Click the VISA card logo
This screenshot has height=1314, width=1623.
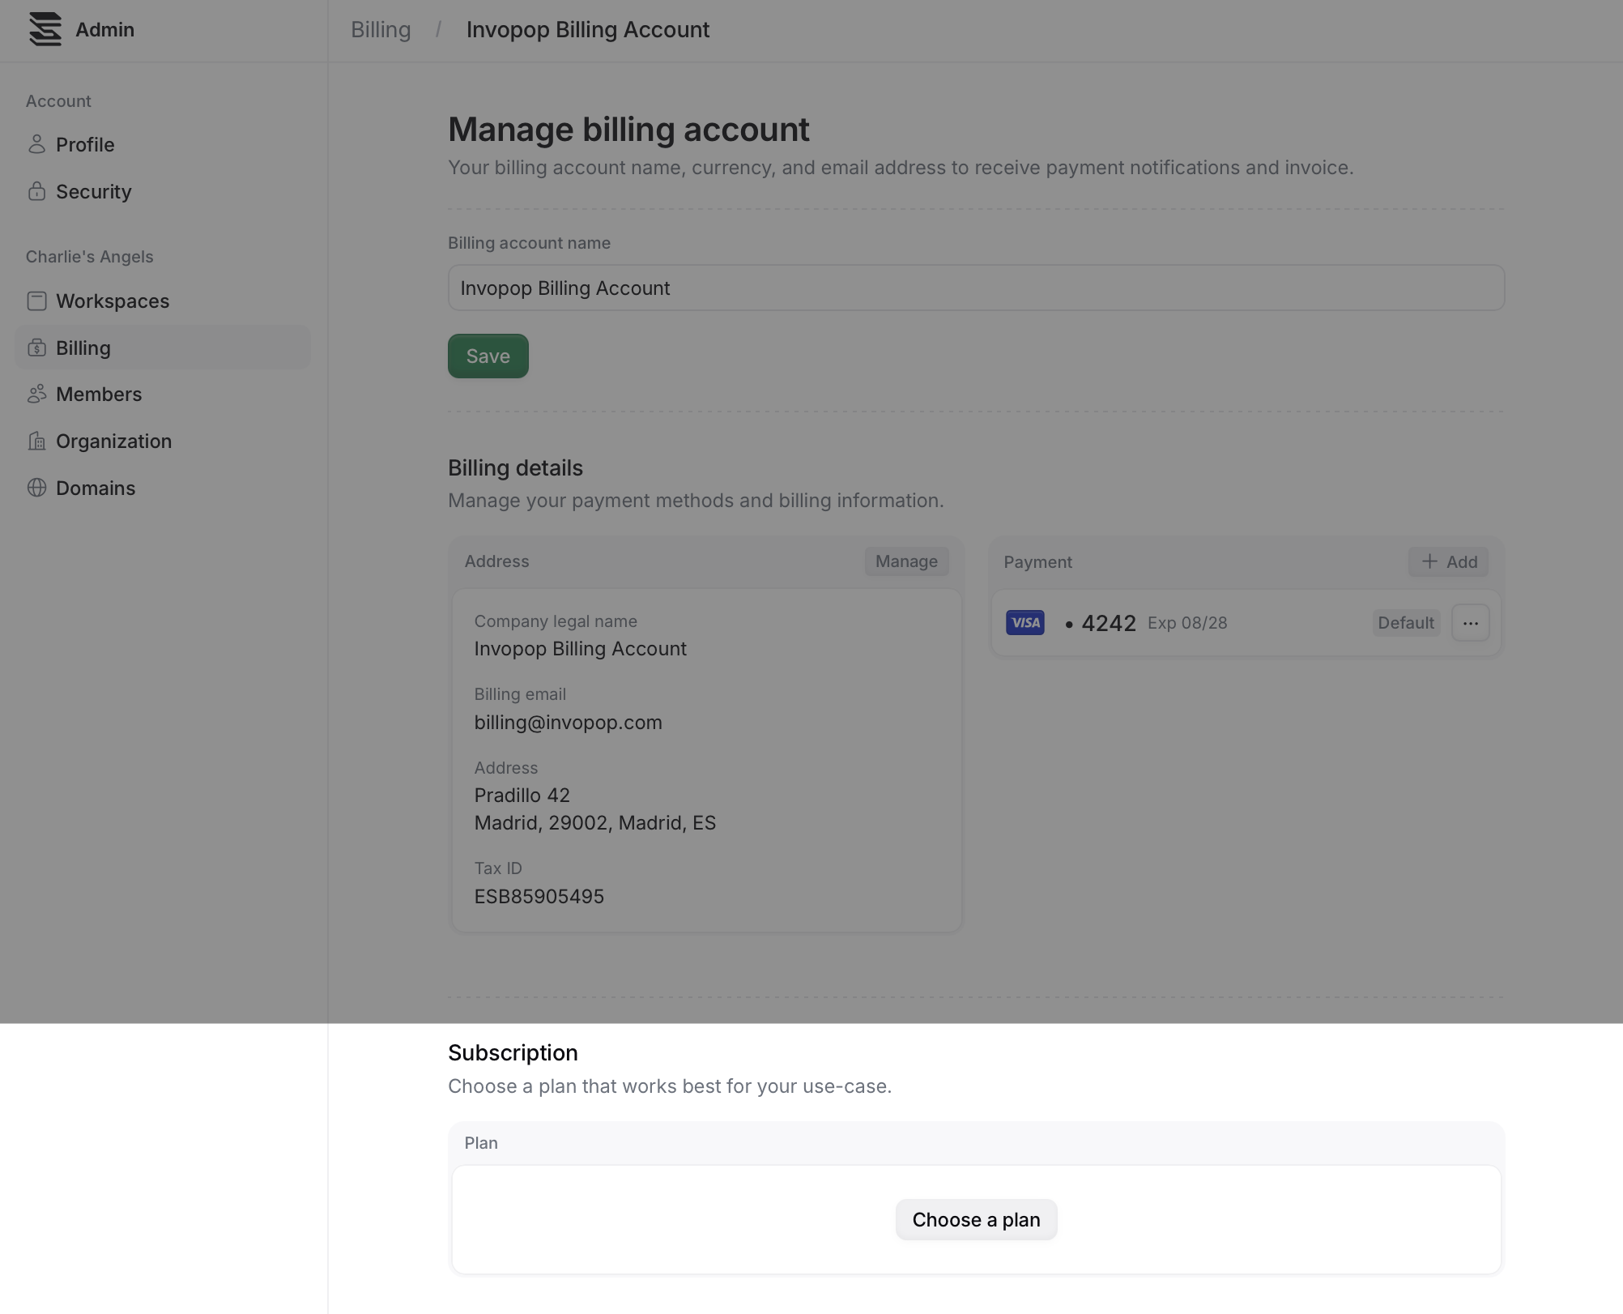tap(1025, 623)
